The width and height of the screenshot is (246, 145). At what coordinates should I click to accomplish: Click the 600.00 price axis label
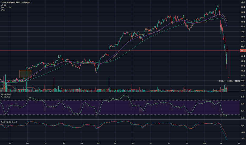pos(243,46)
